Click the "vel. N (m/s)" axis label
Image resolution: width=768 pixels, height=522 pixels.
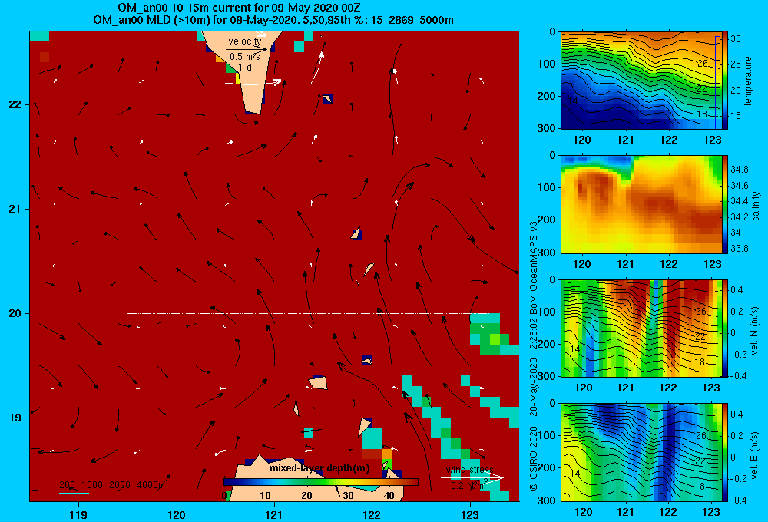tap(754, 331)
